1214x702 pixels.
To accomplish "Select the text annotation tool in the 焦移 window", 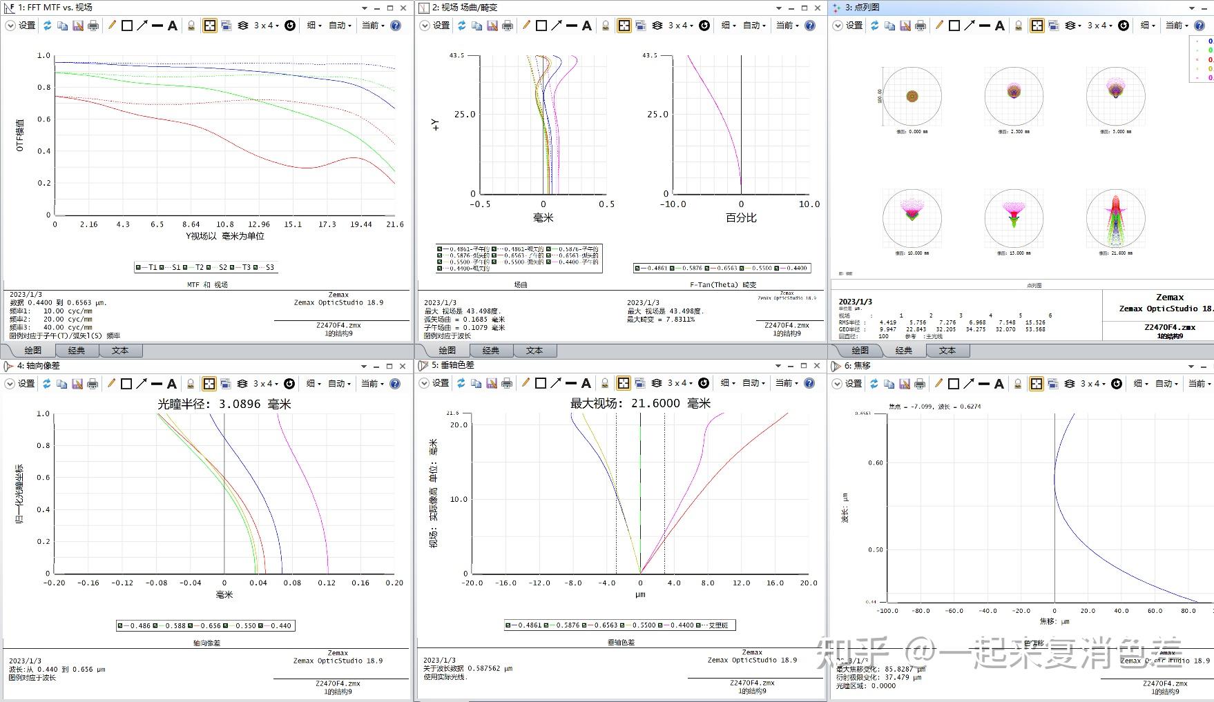I will click(x=999, y=384).
